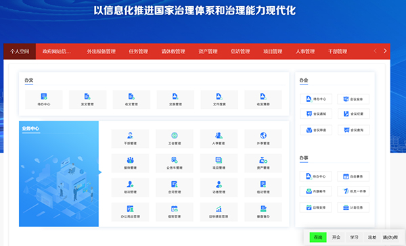Image resolution: width=406 pixels, height=246 pixels.
Task: Set status to 学习
Action: click(x=354, y=237)
